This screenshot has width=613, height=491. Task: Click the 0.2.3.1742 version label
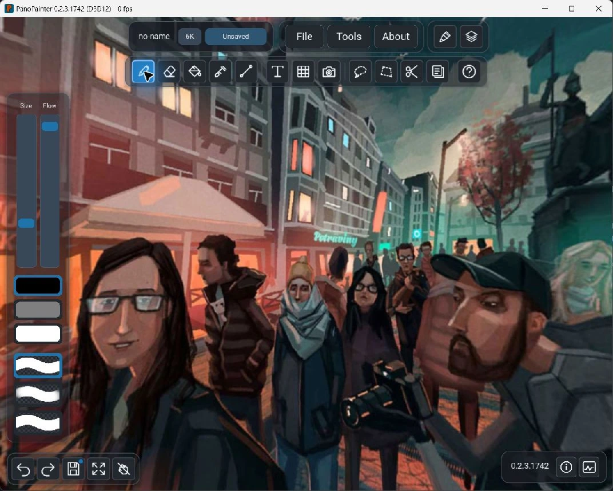click(x=530, y=466)
